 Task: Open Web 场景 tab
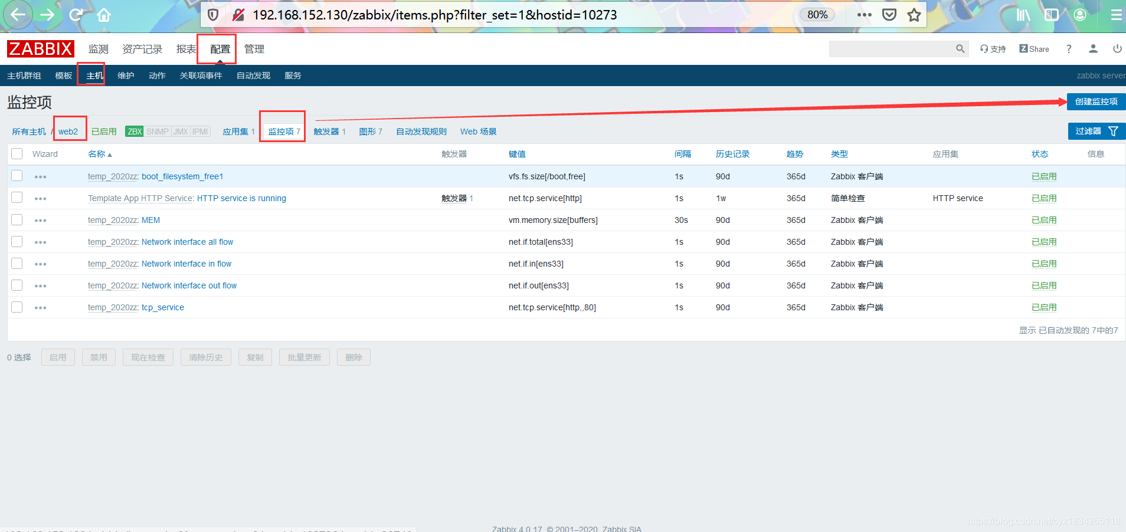(x=479, y=132)
